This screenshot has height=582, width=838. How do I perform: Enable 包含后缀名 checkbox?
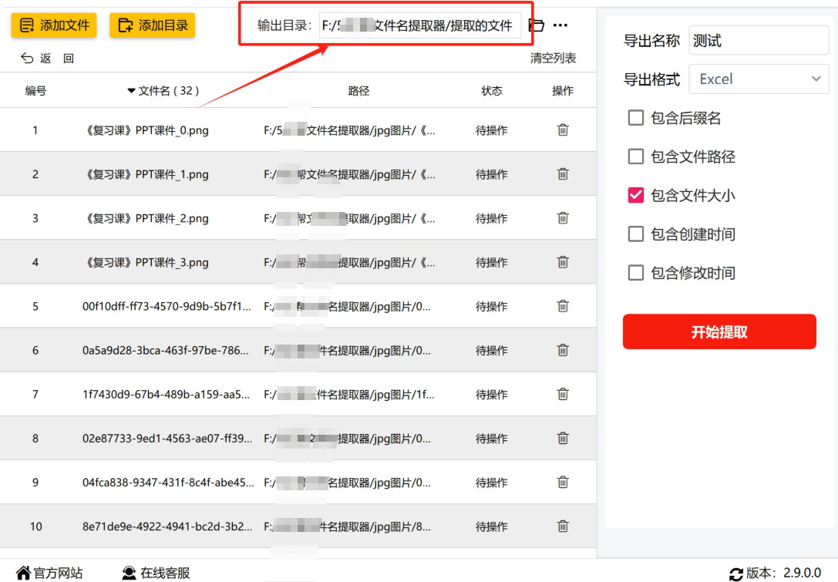click(x=635, y=118)
